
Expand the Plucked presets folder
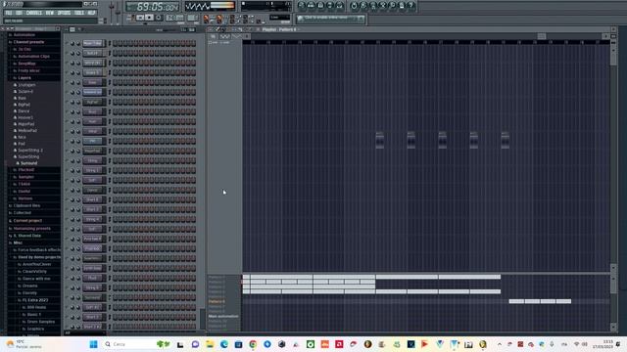(x=26, y=169)
